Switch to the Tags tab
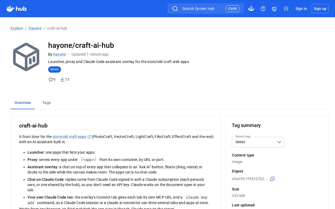Screen dimensions: 335x209 (x=47, y=103)
